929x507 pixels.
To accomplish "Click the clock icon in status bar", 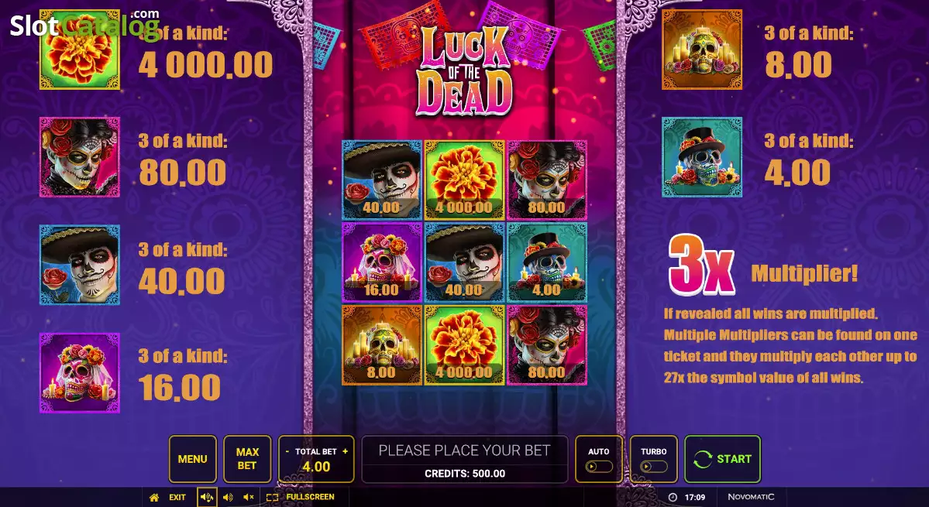I will 673,498.
